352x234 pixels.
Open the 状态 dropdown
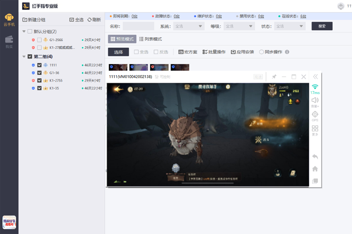coord(290,26)
